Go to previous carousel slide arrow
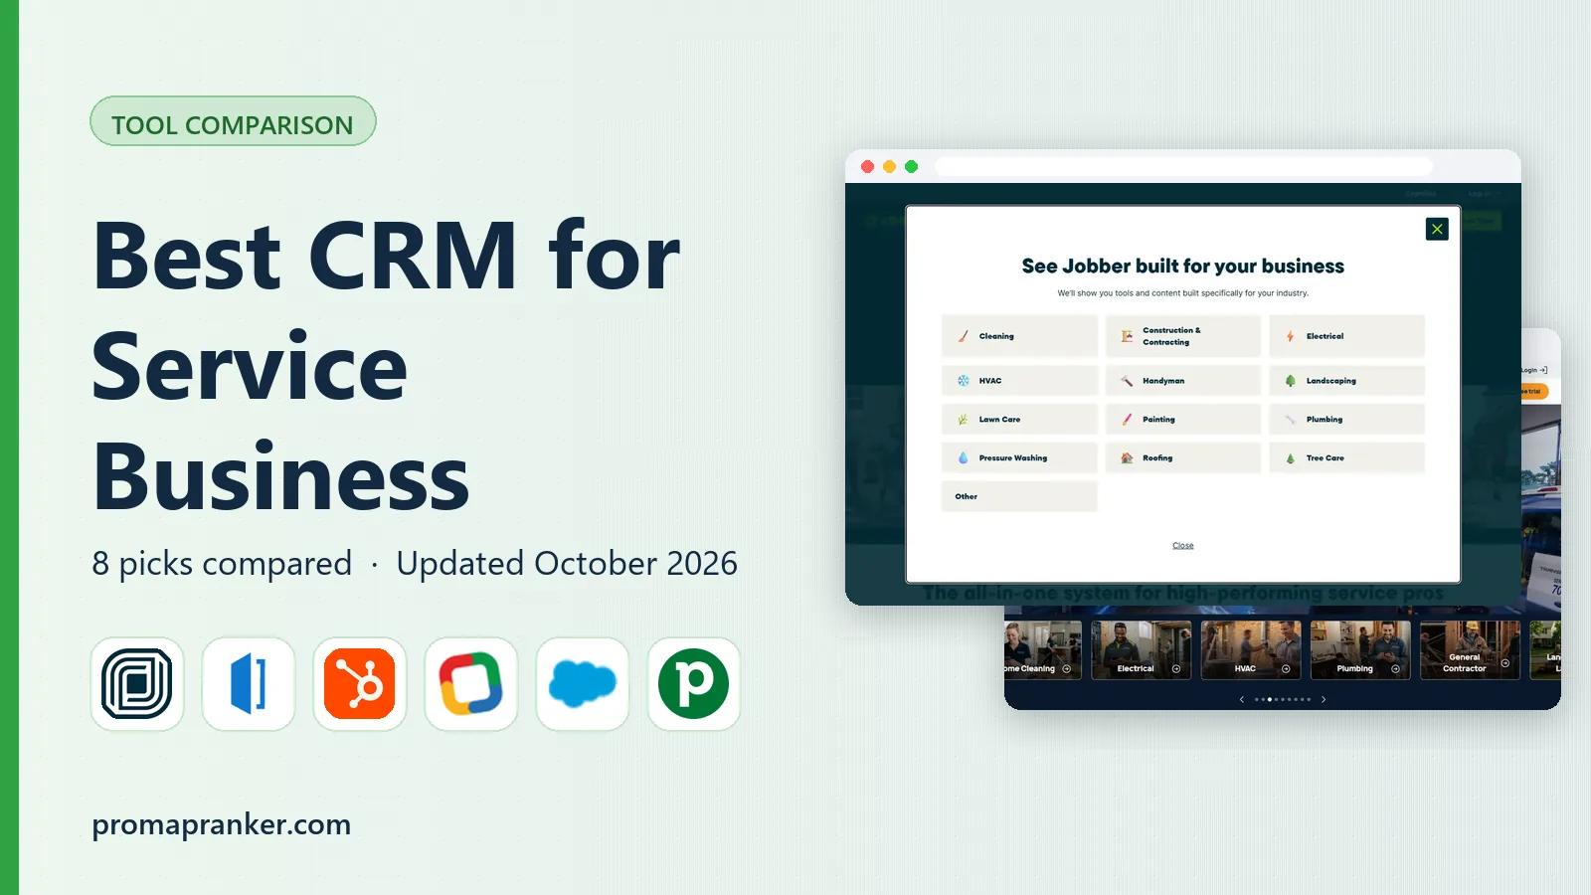The height and width of the screenshot is (895, 1591). 1242,699
